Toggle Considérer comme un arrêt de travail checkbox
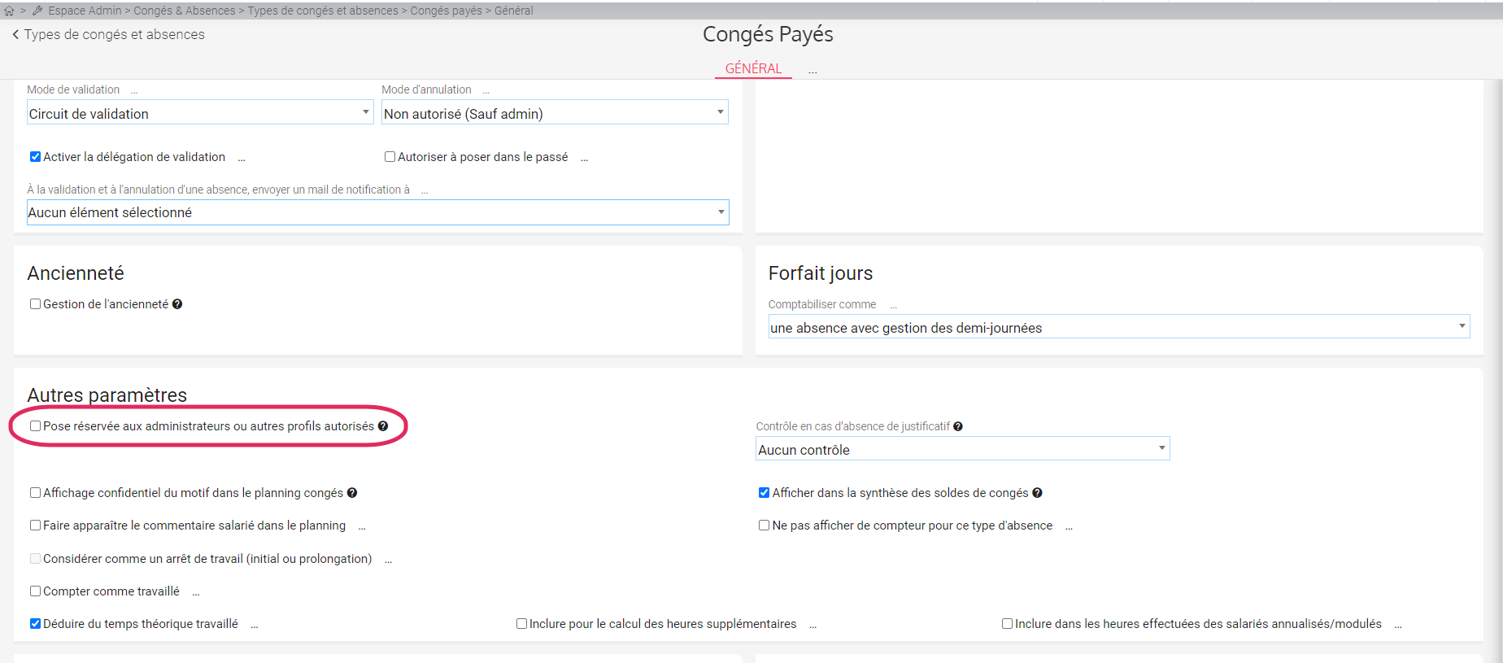The height and width of the screenshot is (663, 1503). (x=35, y=559)
